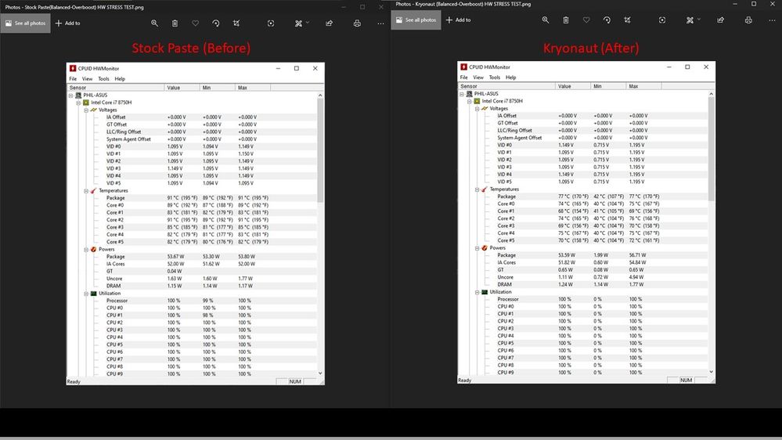The image size is (782, 440).
Task: Rotate the image in Stock Paste Photos window
Action: 216,23
